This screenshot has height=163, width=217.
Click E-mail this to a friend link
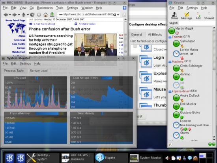(x=44, y=24)
